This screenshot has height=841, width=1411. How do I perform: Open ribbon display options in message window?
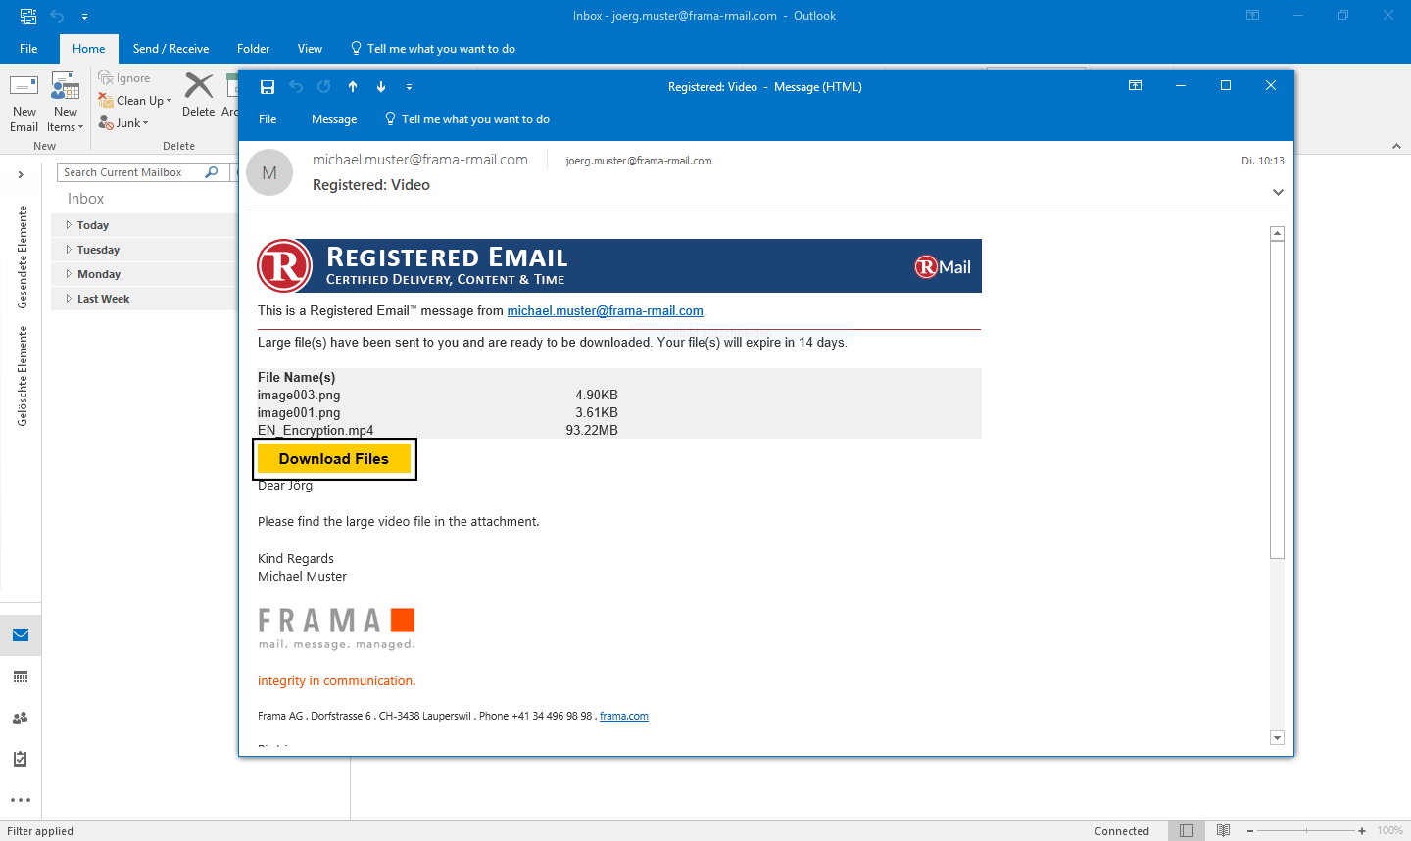[1136, 85]
